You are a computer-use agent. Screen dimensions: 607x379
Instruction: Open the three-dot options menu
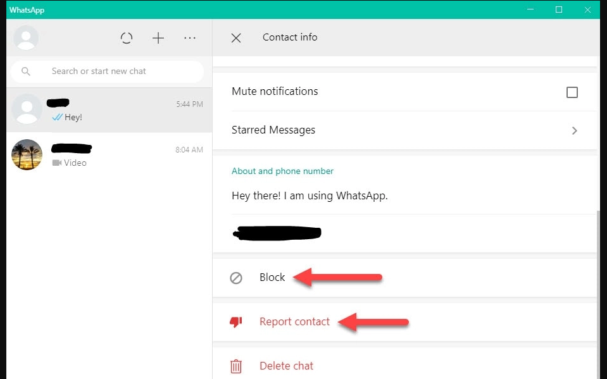click(190, 38)
